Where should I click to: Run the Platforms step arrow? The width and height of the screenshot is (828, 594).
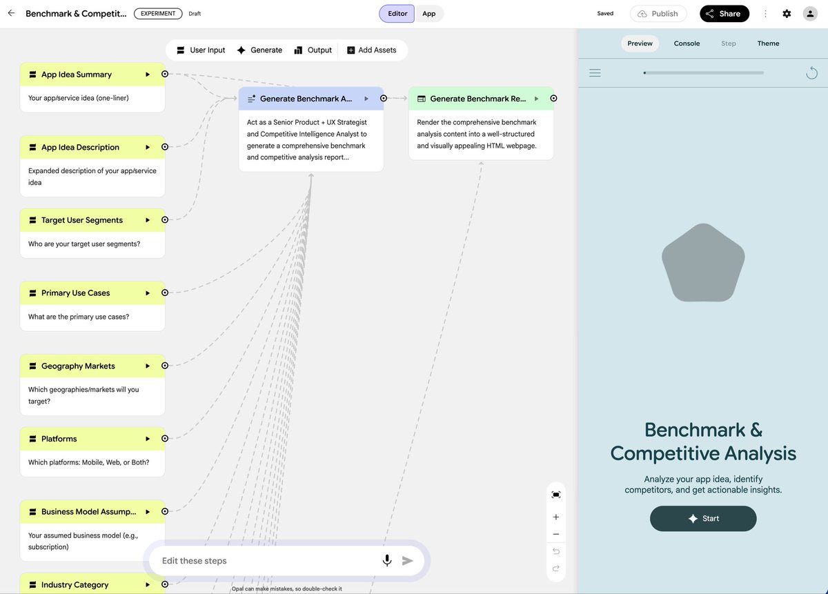point(148,439)
